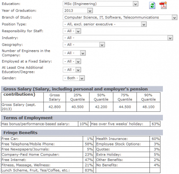This screenshot has height=174, width=179.
Task: Click the 'Free Telephone/Mobile Phone:' row
Action: click(x=47, y=144)
